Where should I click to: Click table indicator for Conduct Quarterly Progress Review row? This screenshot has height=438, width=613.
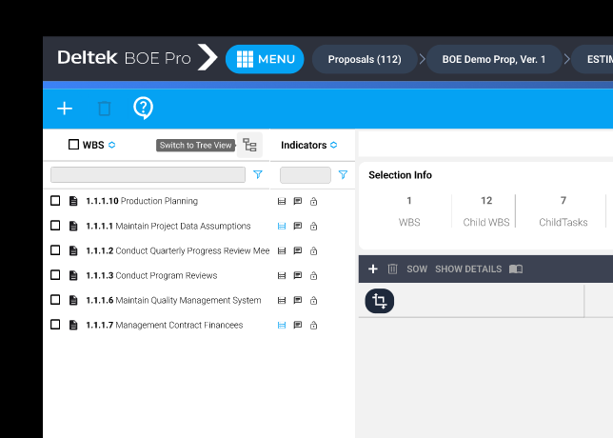282,251
